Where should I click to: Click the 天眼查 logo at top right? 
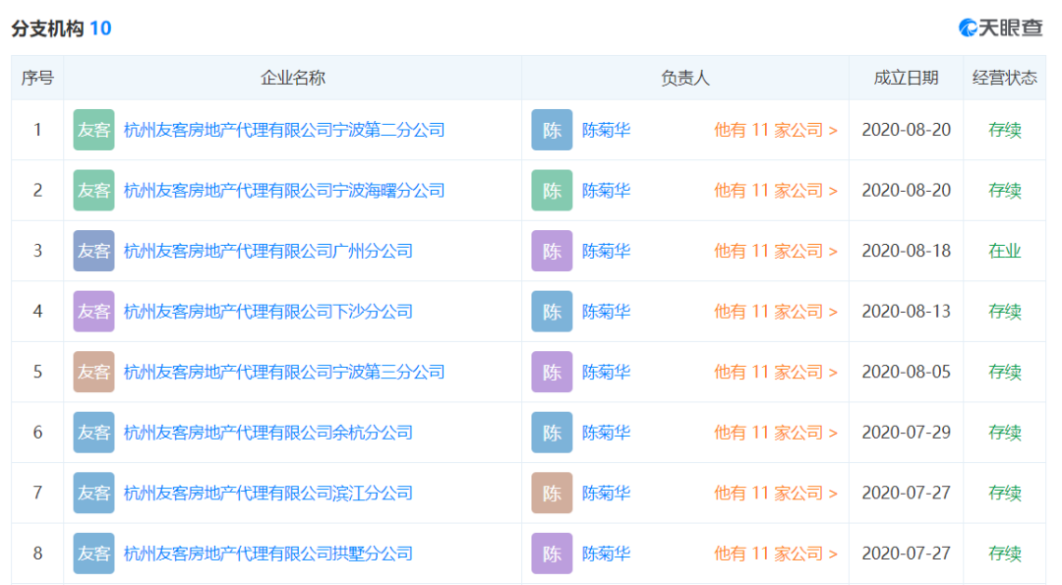pyautogui.click(x=1000, y=28)
